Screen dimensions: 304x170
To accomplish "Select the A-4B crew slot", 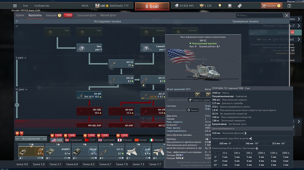I will 138,151.
